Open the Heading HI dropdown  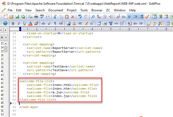click(x=61, y=23)
